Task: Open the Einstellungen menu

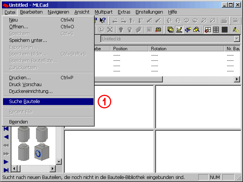Action: (149, 12)
